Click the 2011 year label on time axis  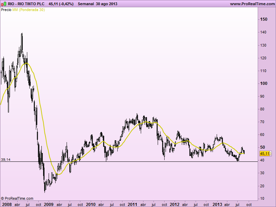click(x=132, y=204)
